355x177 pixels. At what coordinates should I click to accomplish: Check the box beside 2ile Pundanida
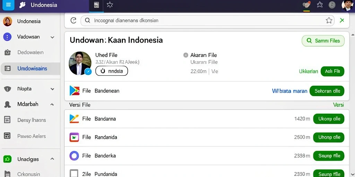(x=74, y=174)
